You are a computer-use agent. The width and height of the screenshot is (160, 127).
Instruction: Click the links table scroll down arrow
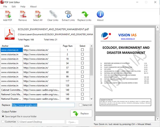coord(91,99)
